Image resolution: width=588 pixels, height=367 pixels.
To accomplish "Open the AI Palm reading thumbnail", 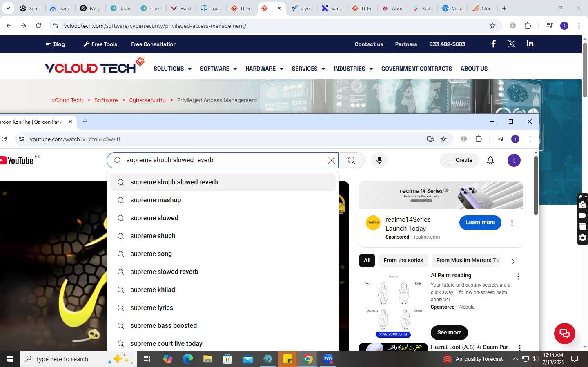I will coord(393,306).
